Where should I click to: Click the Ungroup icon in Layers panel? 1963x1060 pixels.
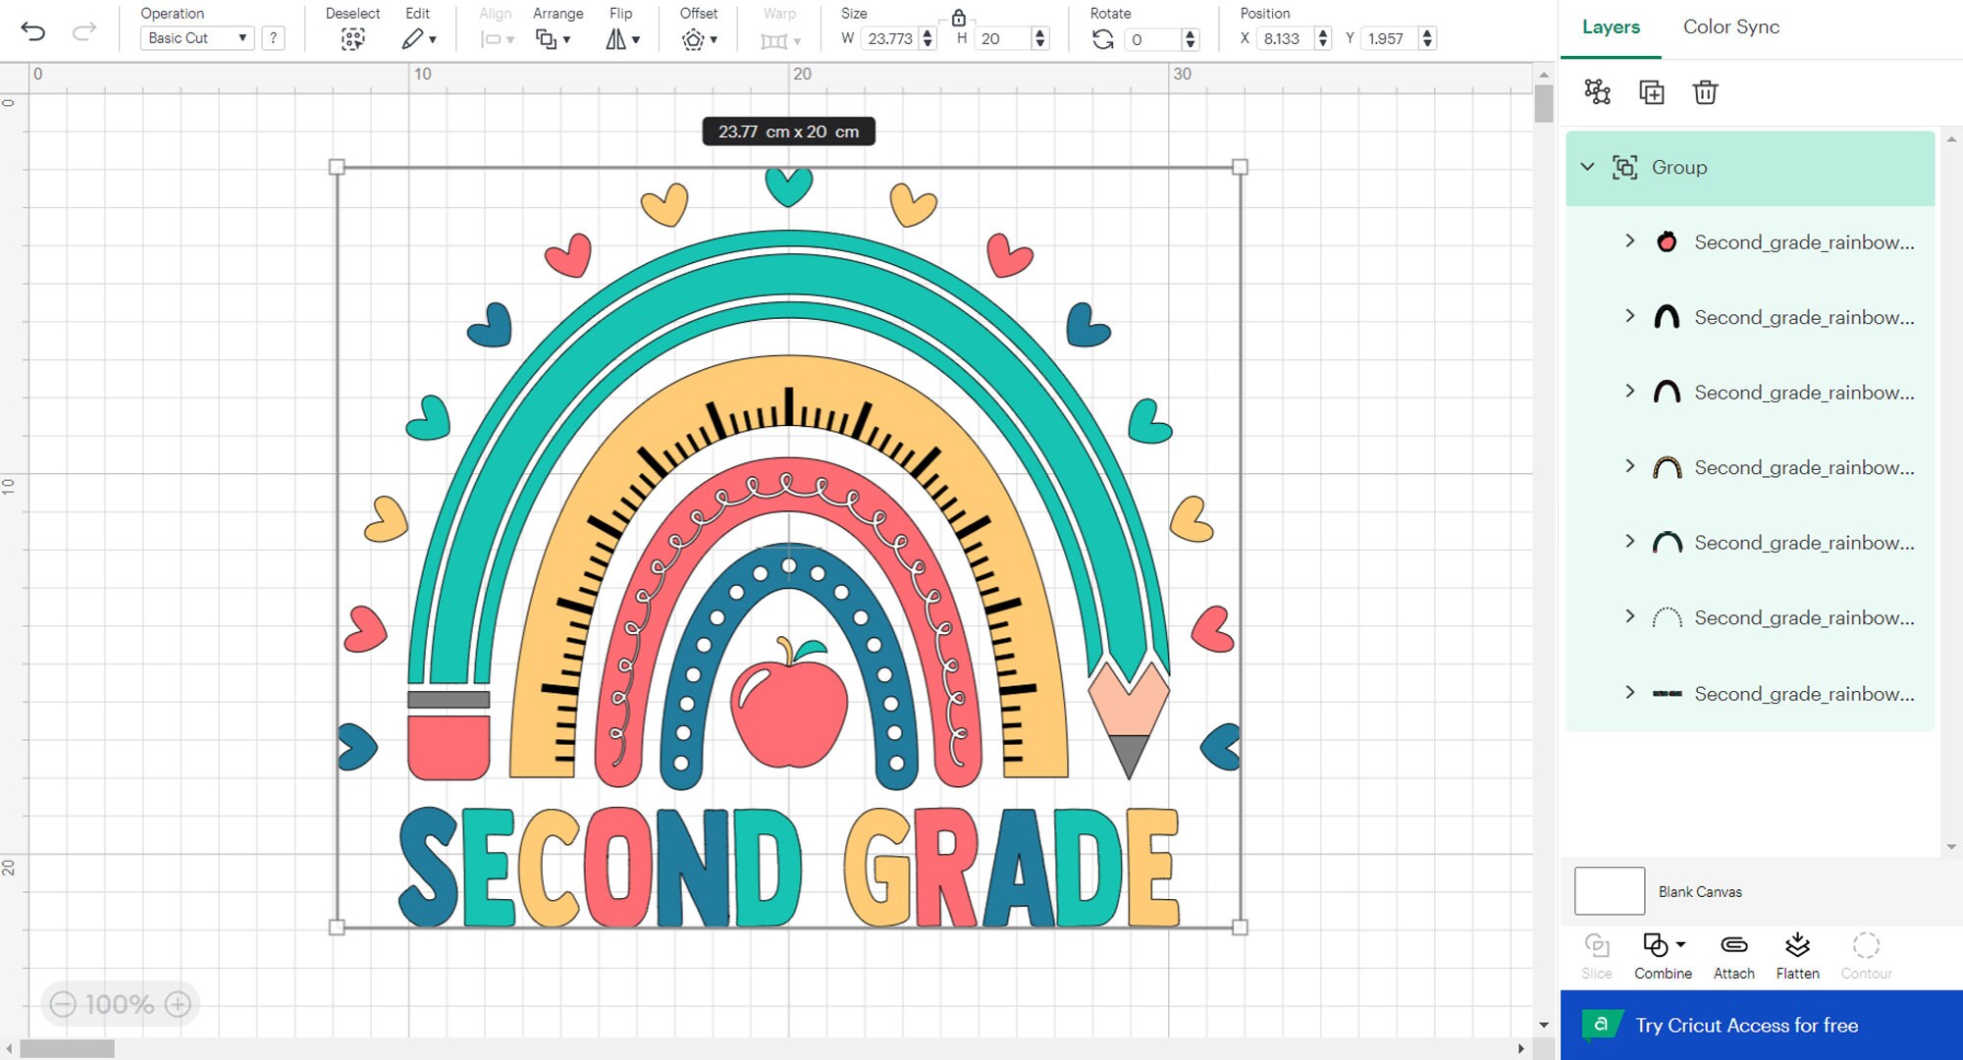point(1598,92)
